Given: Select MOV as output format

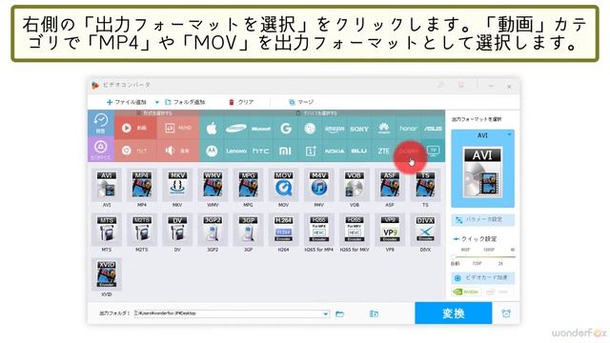Looking at the screenshot, I should point(283,185).
